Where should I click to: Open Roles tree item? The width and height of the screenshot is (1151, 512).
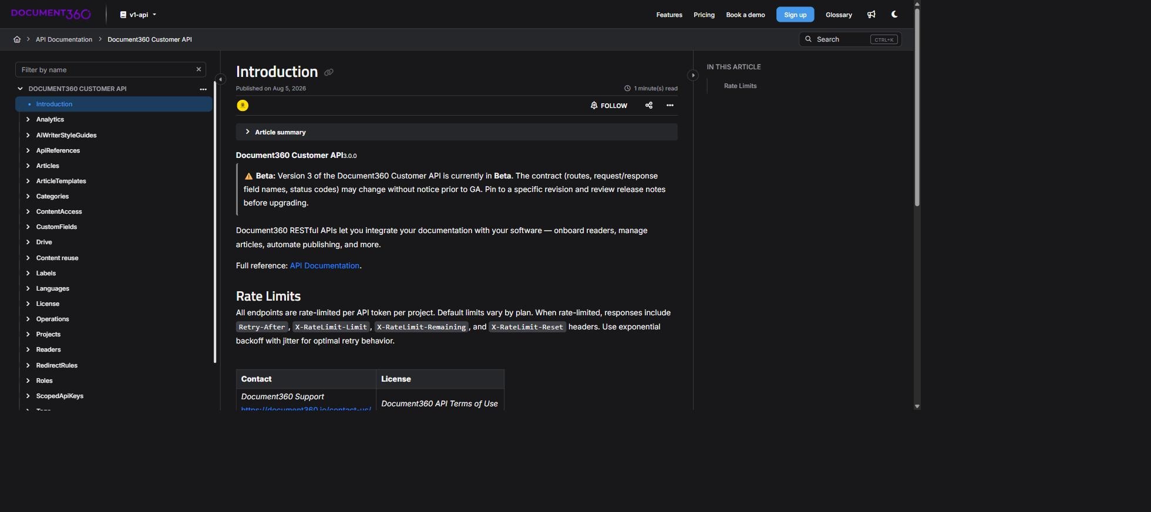pyautogui.click(x=44, y=380)
